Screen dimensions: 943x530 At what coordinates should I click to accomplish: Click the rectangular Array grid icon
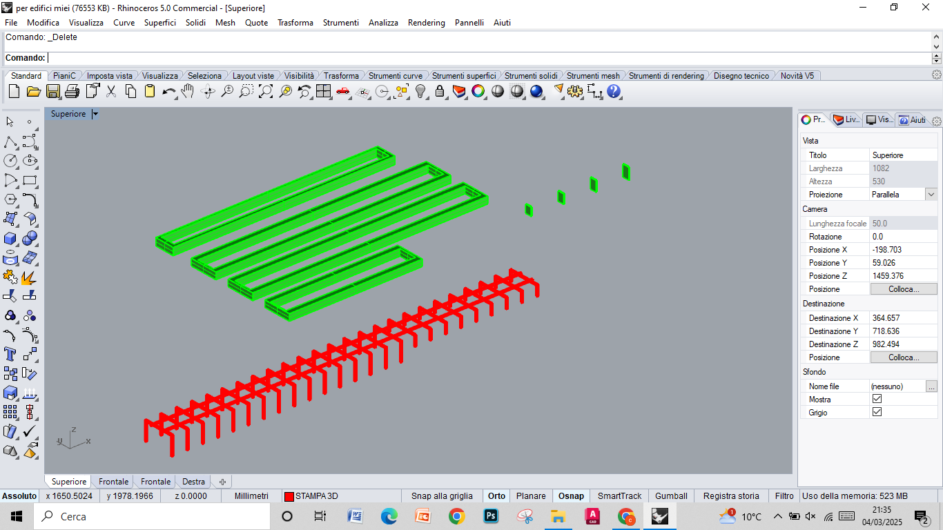pos(10,412)
